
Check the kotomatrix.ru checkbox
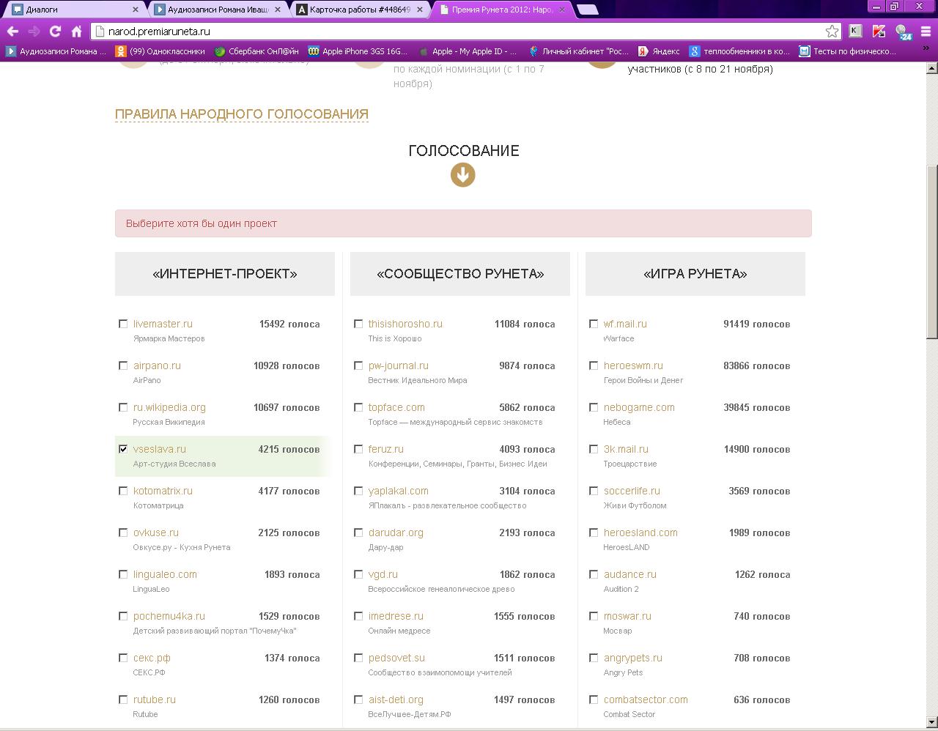(123, 491)
